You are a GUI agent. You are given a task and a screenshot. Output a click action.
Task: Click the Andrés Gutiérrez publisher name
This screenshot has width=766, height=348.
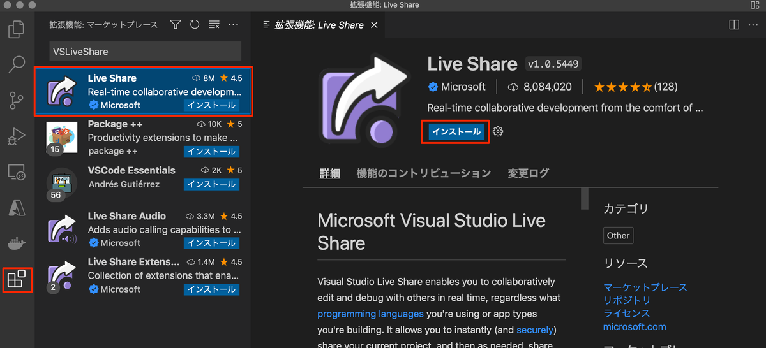(124, 184)
